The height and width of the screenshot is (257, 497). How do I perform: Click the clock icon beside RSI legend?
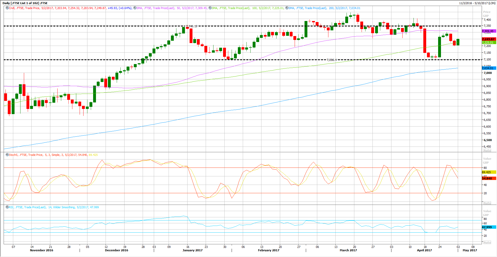coord(7,207)
